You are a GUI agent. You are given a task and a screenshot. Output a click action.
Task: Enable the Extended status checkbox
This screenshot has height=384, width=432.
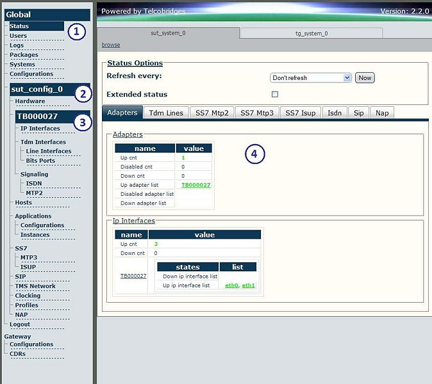click(x=275, y=94)
